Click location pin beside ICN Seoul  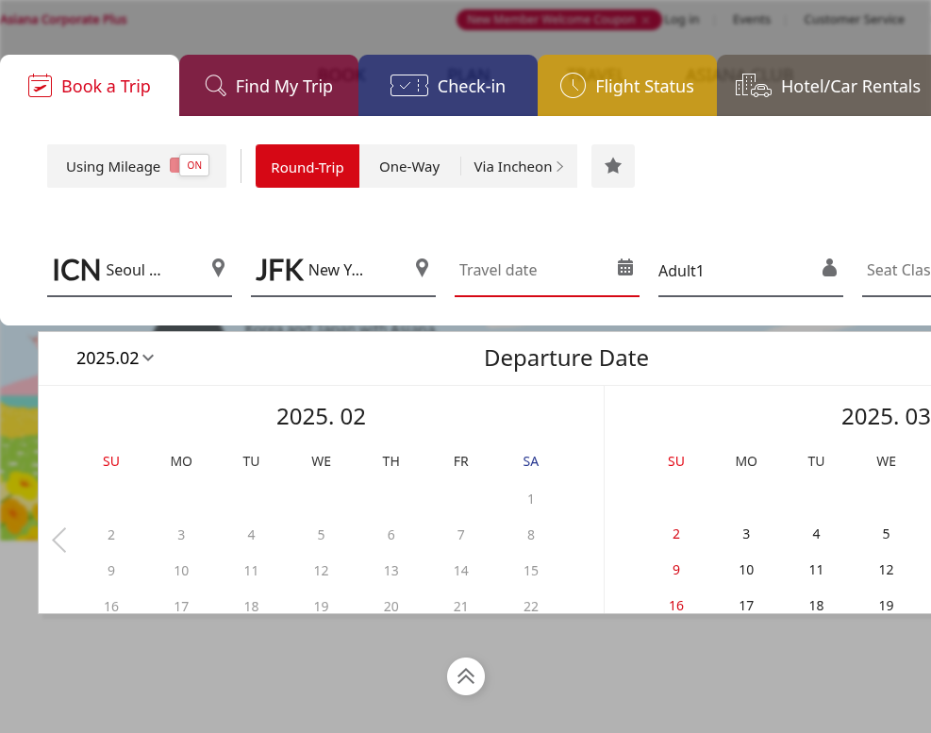(x=219, y=268)
